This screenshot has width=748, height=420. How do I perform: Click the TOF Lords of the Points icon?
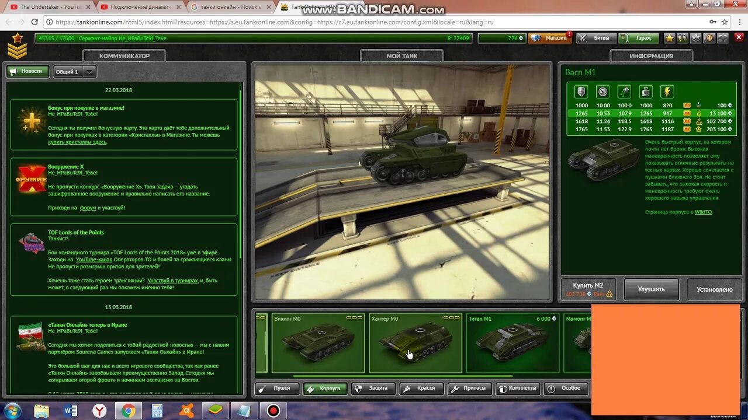point(31,244)
